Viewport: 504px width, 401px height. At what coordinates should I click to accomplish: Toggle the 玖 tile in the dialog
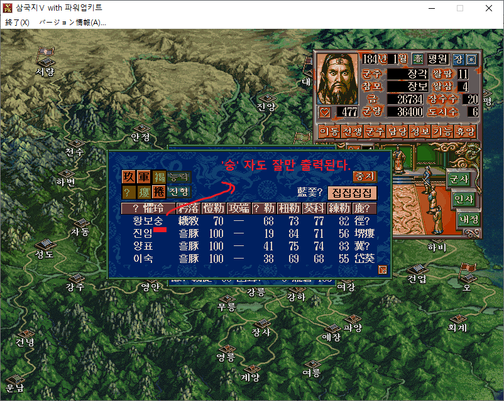129,176
